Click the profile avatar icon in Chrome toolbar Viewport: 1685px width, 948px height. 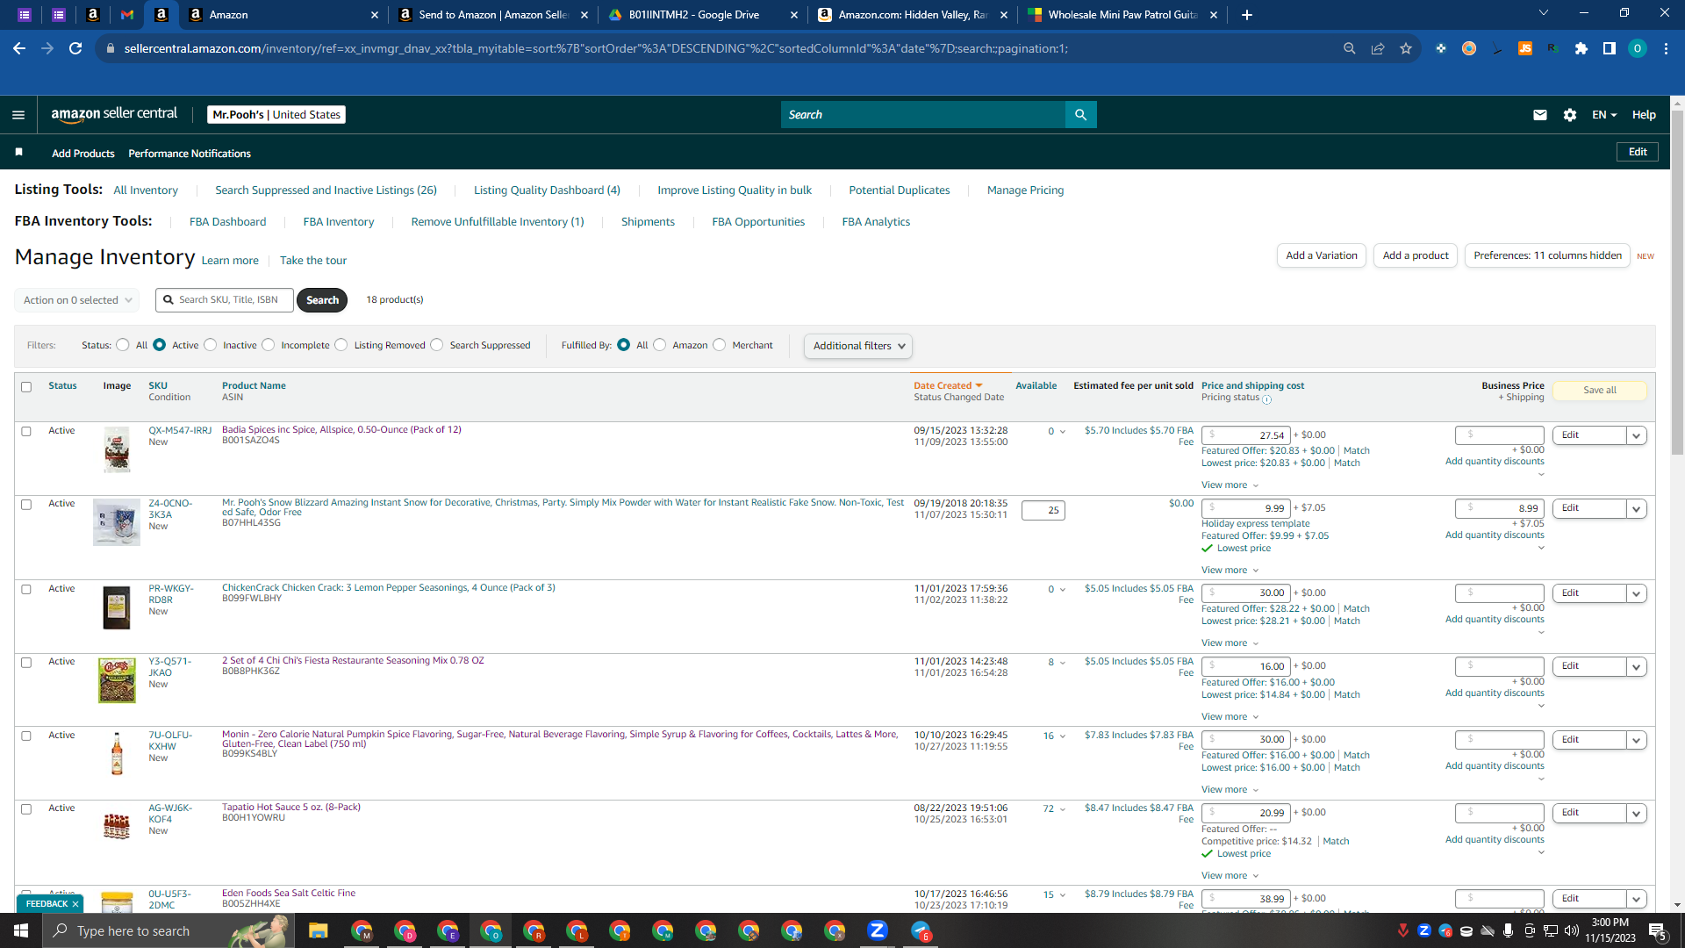tap(1638, 48)
